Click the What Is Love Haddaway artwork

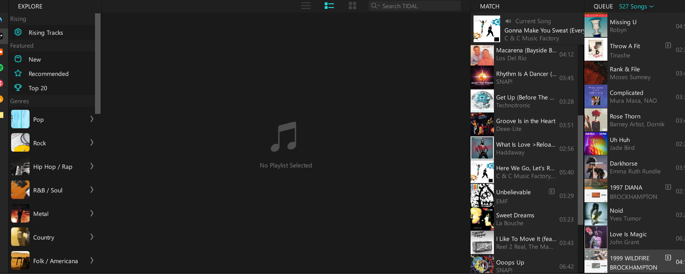tap(482, 148)
